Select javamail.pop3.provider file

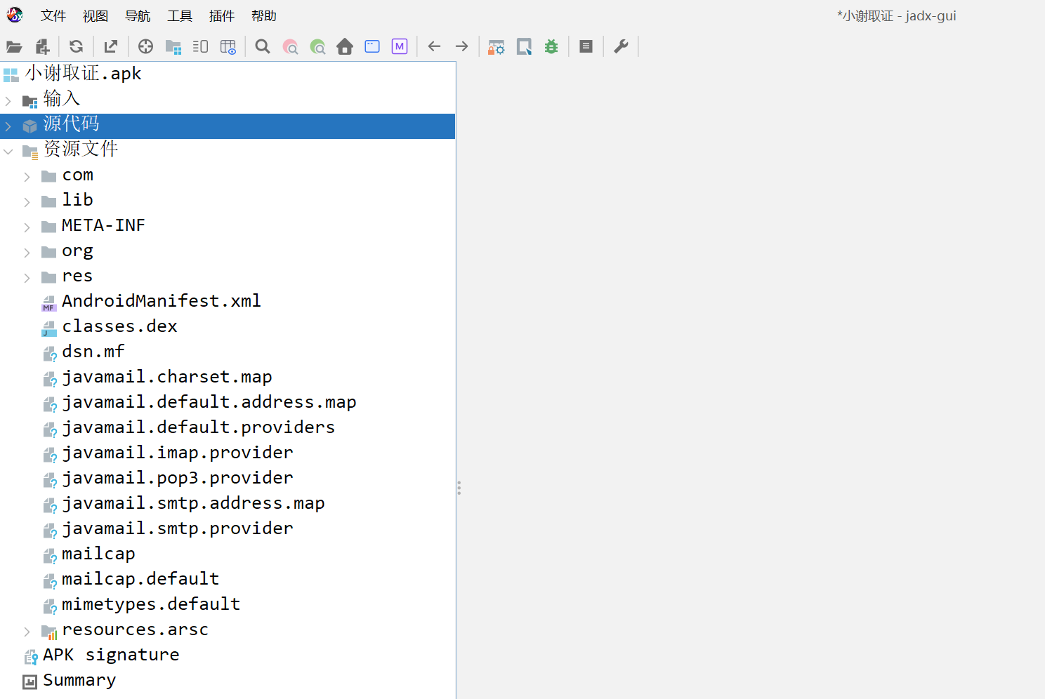click(178, 478)
